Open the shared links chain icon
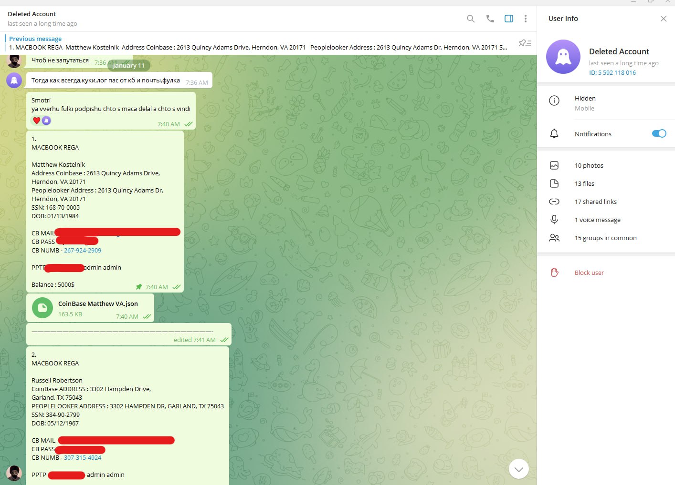The height and width of the screenshot is (485, 675). [x=554, y=202]
